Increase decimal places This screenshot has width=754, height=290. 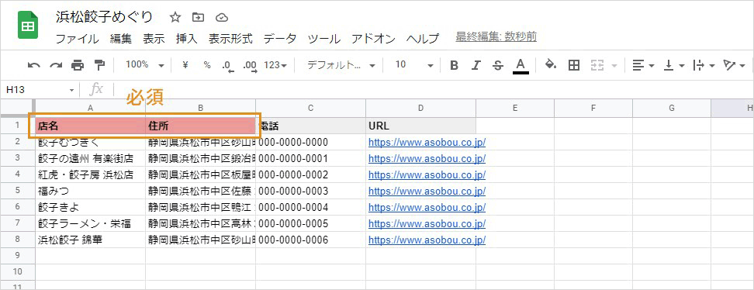click(x=250, y=65)
